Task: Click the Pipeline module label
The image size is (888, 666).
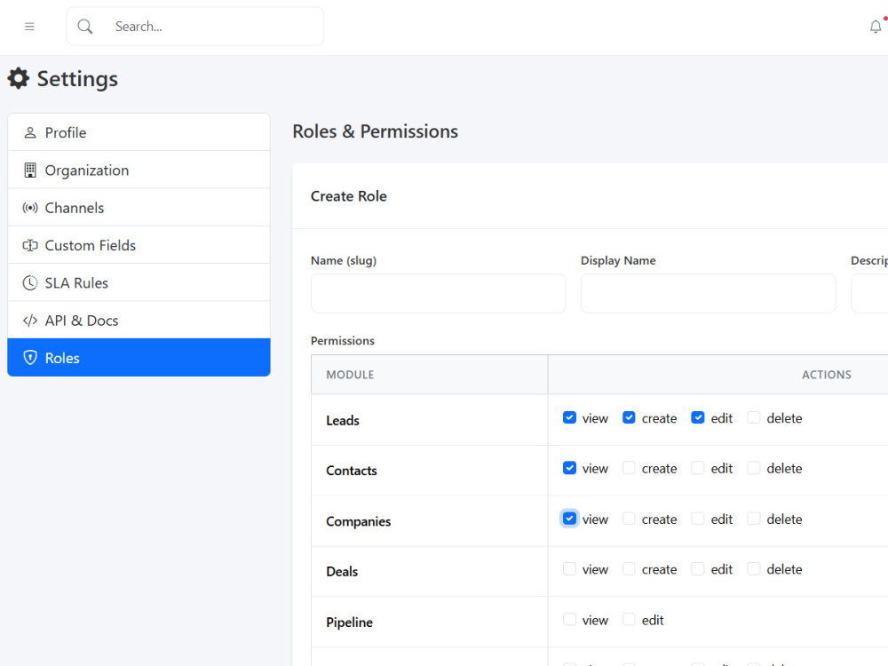Action: click(x=349, y=622)
